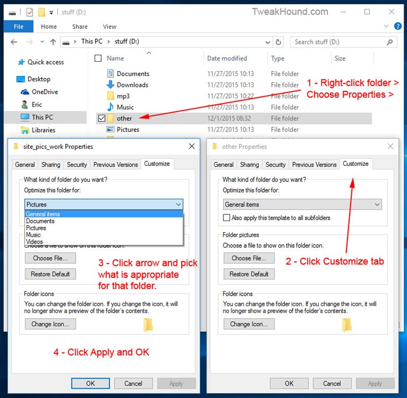Go forward with the forward arrow
Image resolution: width=407 pixels, height=398 pixels.
pos(30,42)
